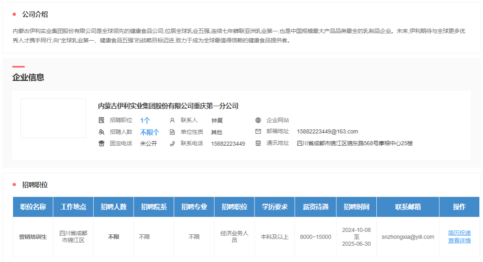Click the snzhongxia@yili.com email cell
The image size is (483, 262).
(x=408, y=237)
